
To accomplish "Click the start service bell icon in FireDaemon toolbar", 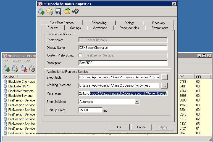I will pos(32,68).
